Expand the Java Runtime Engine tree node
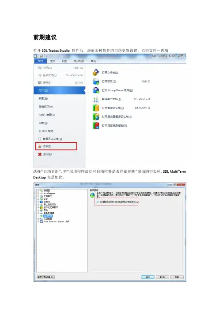The height and width of the screenshot is (311, 219). [x=38, y=222]
